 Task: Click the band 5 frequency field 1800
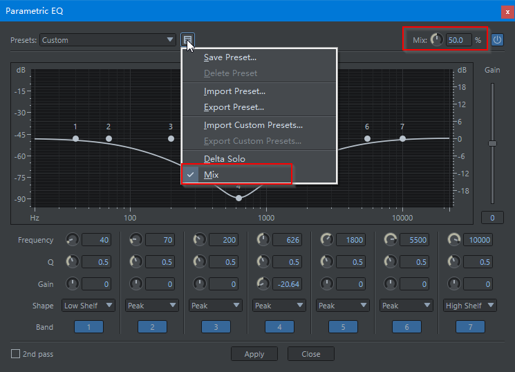tap(351, 240)
